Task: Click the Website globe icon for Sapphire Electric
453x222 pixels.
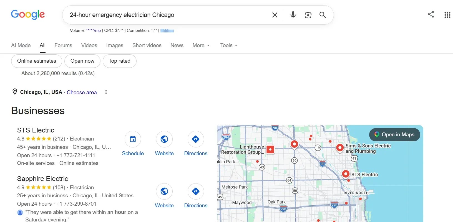Action: tap(164, 191)
